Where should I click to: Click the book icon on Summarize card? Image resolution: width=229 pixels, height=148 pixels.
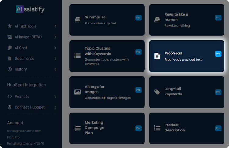click(77, 20)
